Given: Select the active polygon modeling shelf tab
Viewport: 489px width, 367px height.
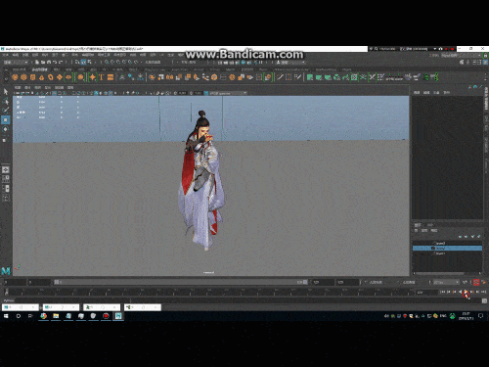Looking at the screenshot, I should pyautogui.click(x=39, y=69).
